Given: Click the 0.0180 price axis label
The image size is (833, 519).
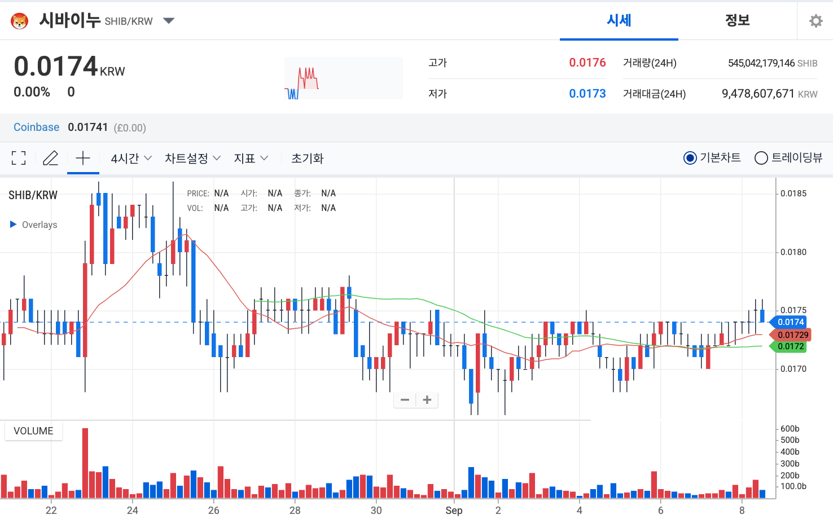Looking at the screenshot, I should [x=793, y=252].
